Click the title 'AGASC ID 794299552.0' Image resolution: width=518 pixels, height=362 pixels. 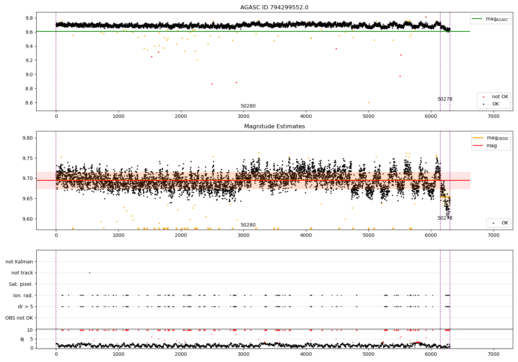pos(274,8)
